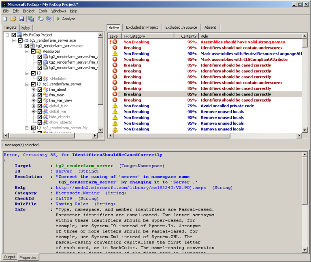Select 'Avoid uncalled private code' message row
This screenshot has height=262, width=311.
point(205,106)
